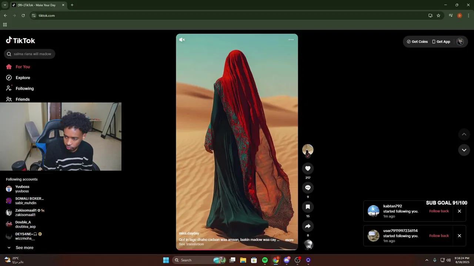The height and width of the screenshot is (266, 474).
Task: Share the video with the arrow icon
Action: pyautogui.click(x=308, y=226)
